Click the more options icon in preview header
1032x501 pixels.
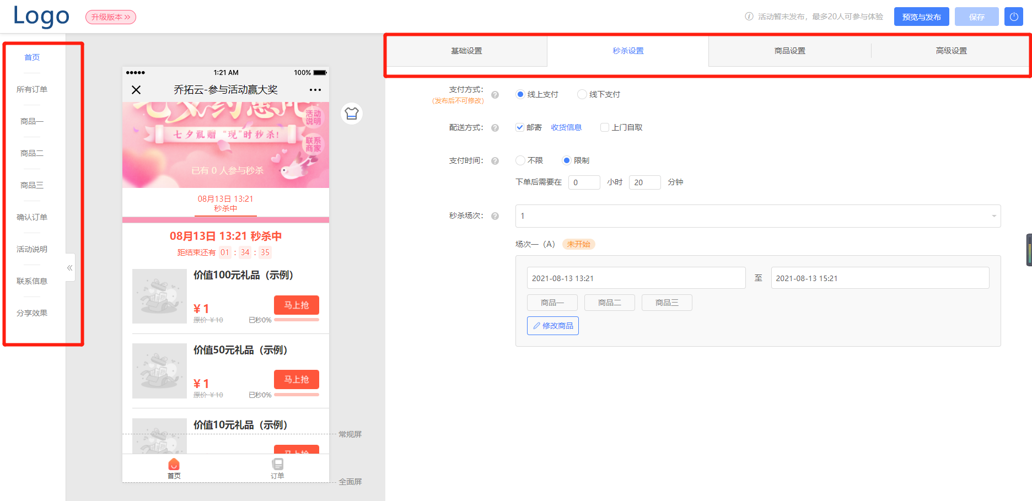315,89
